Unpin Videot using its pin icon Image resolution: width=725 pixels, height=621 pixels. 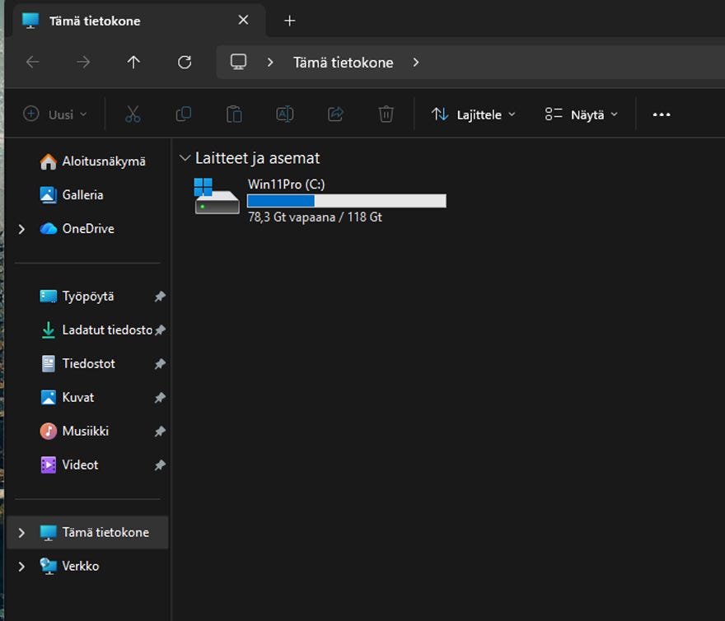pyautogui.click(x=160, y=465)
